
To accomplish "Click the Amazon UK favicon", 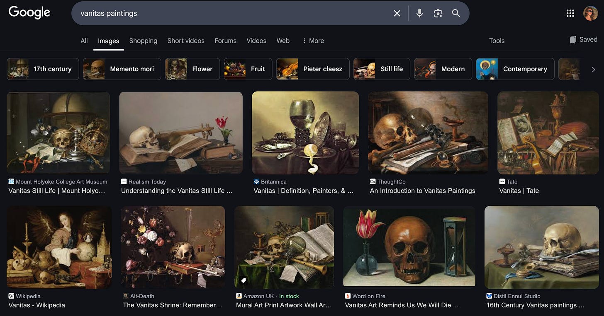I will [239, 296].
